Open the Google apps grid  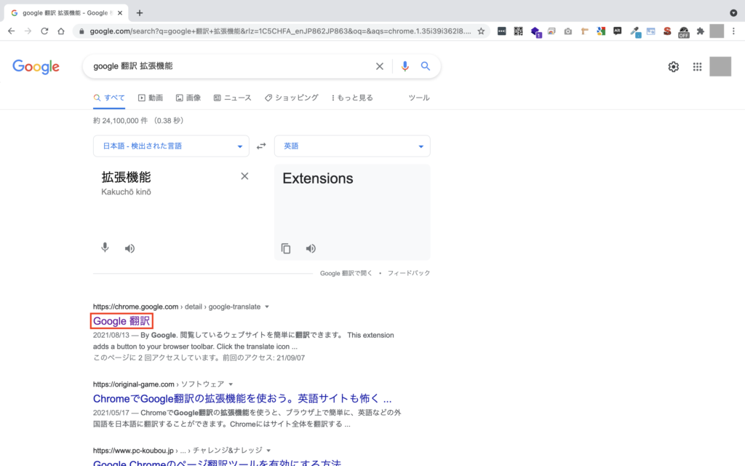(x=697, y=66)
